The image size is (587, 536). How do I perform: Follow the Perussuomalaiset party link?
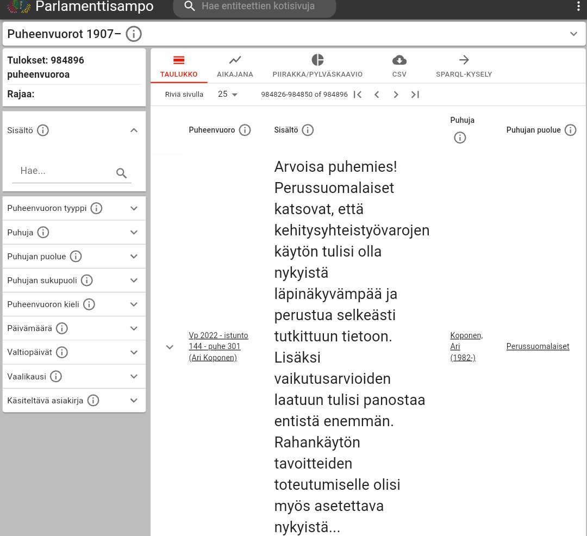click(x=538, y=346)
